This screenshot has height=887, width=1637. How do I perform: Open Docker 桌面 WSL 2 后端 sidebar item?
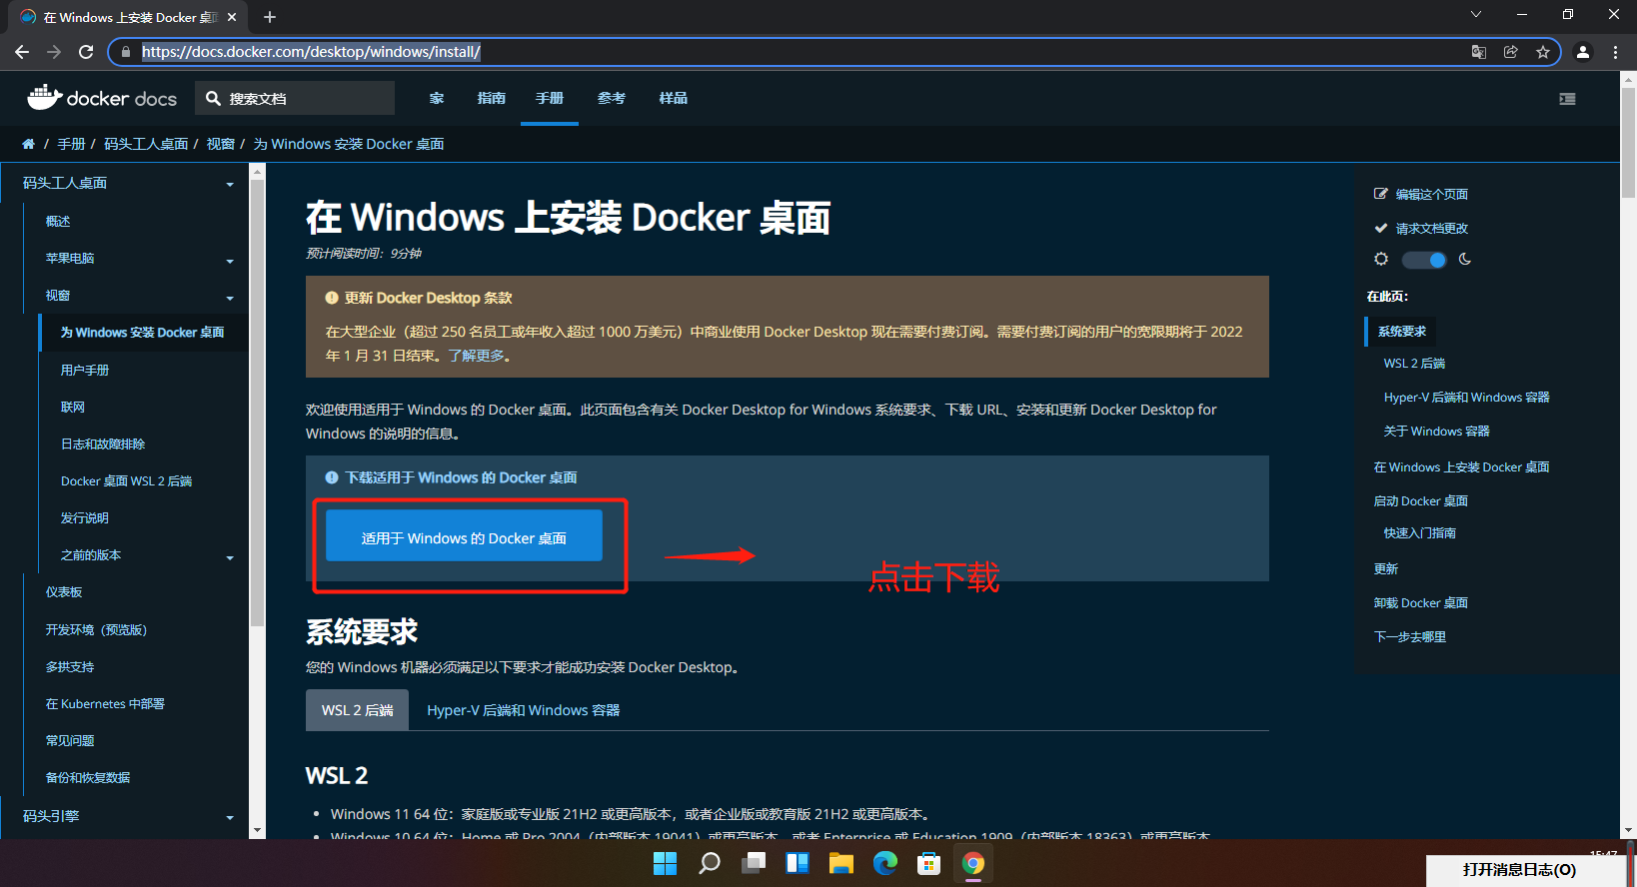[x=126, y=480]
